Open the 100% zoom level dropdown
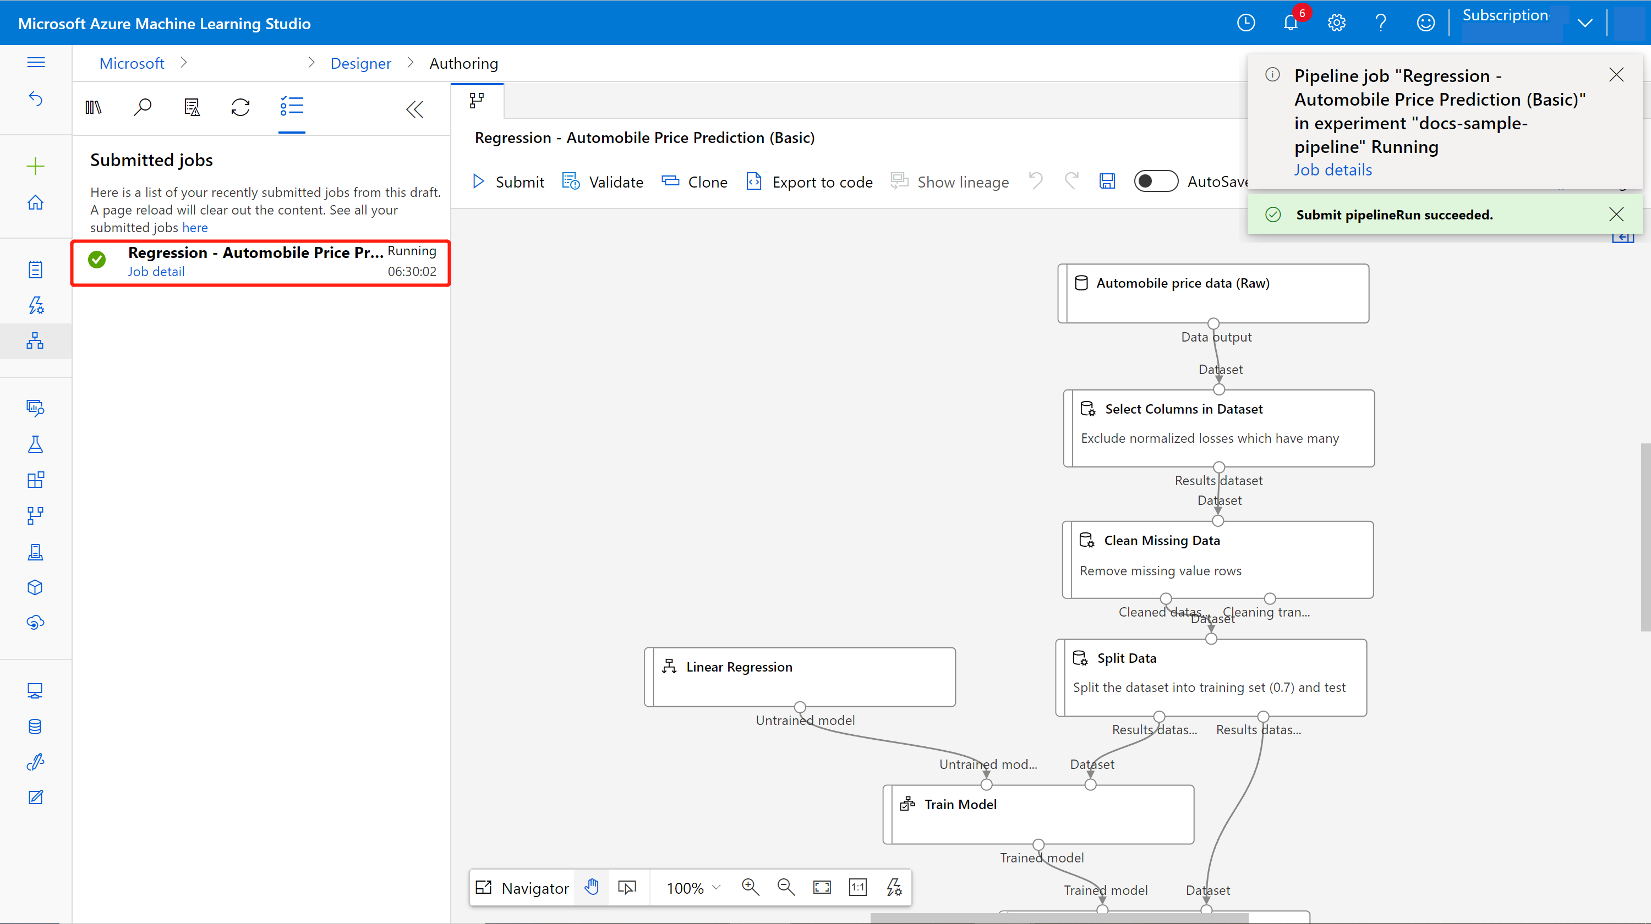 coord(694,888)
